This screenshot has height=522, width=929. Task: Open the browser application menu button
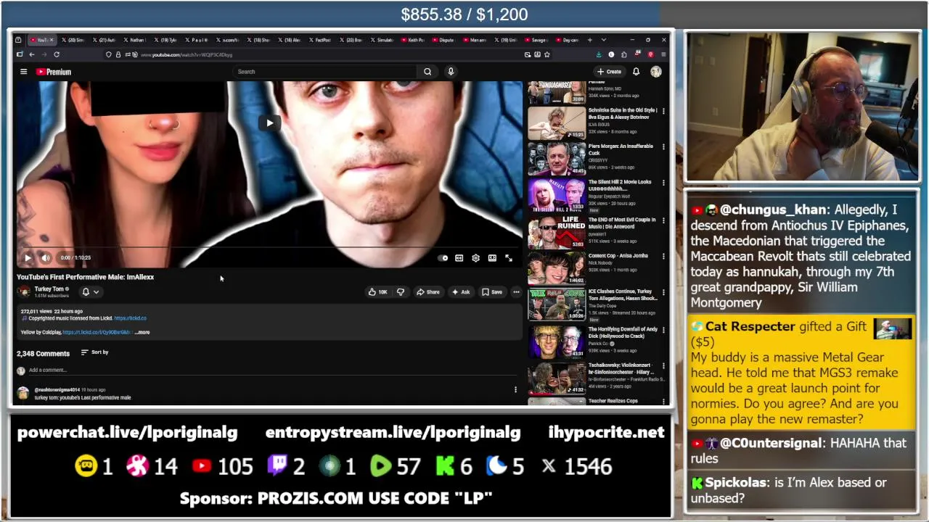[x=663, y=54]
